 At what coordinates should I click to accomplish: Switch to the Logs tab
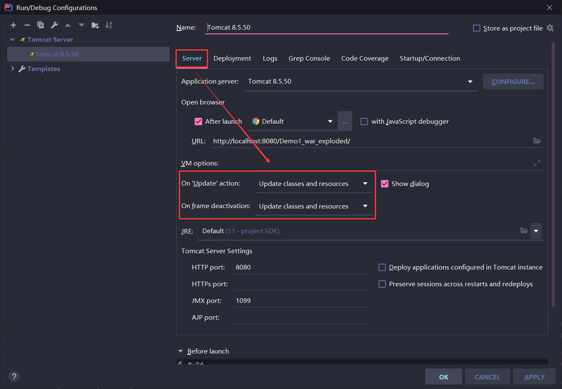point(270,58)
